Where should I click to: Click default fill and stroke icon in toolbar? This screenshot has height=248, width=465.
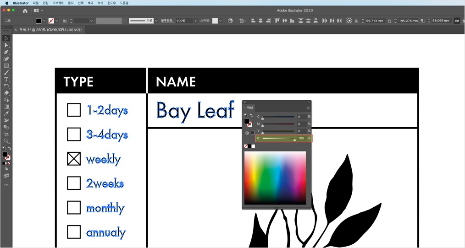[x=4, y=148]
